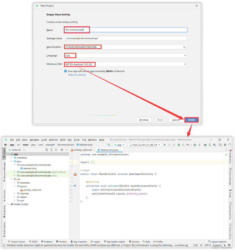This screenshot has width=235, height=251.
Task: Open the Pixel_3a_API_33_x86_64 device dropdown
Action: (x=145, y=145)
